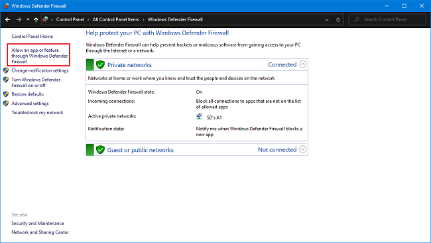431x243 pixels.
Task: Click 'Notification state:' label
Action: pos(106,129)
